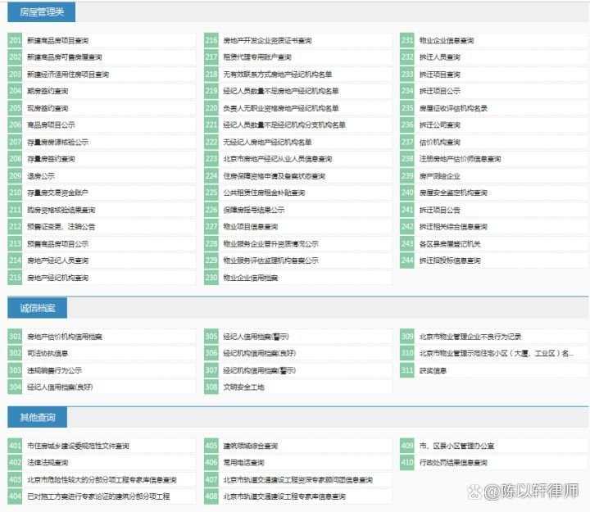Select the 其他查询 section tab

coord(38,418)
